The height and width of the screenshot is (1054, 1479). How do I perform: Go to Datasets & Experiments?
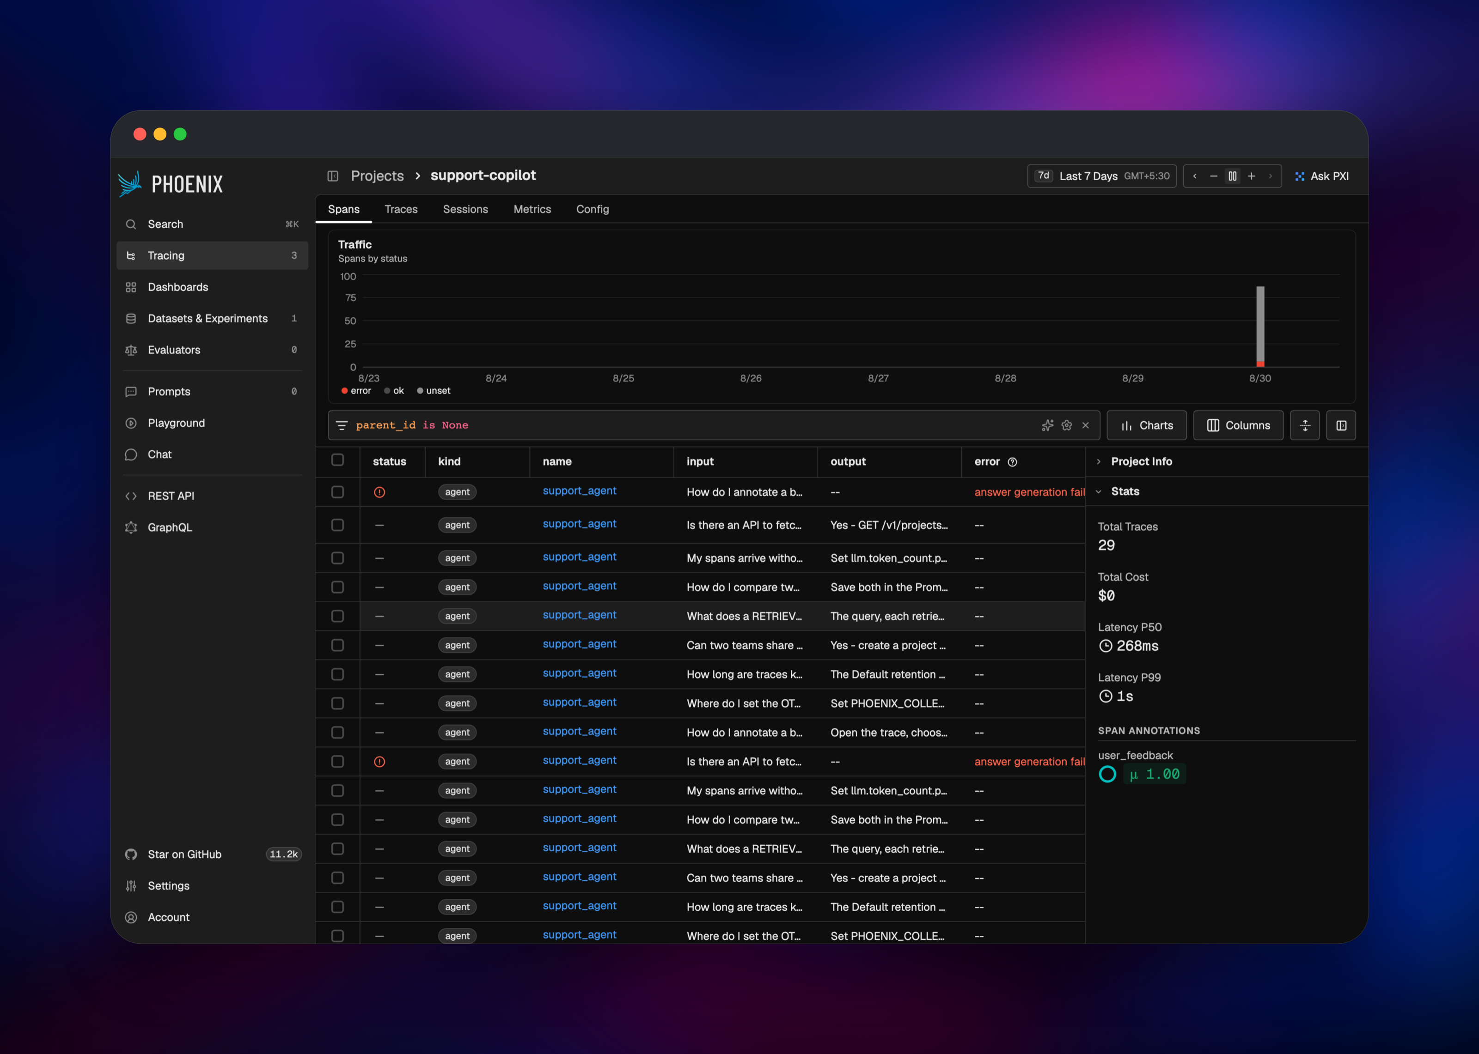(x=212, y=318)
